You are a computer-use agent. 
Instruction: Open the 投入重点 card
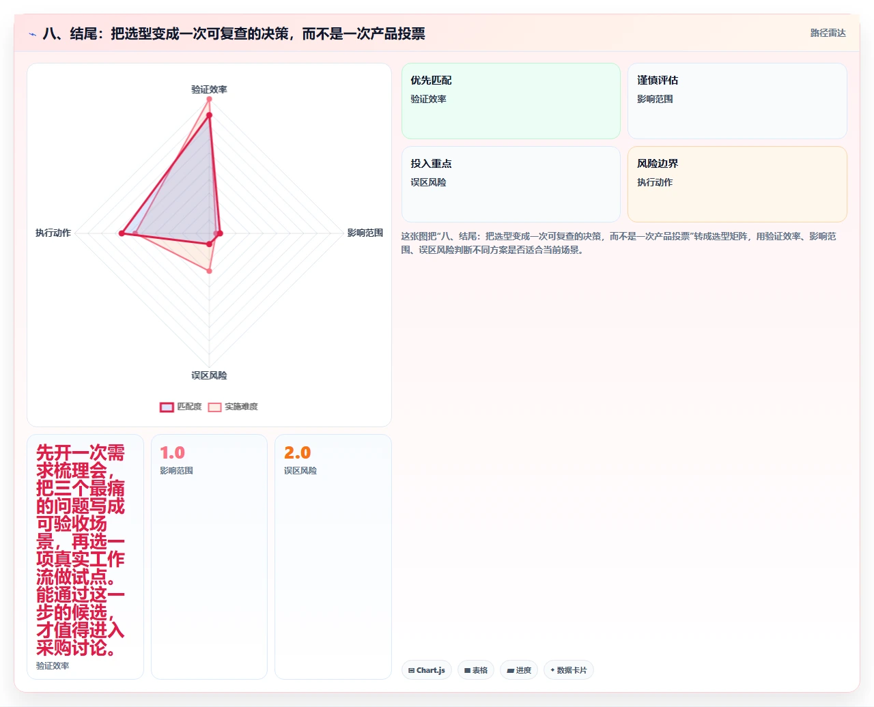(511, 184)
